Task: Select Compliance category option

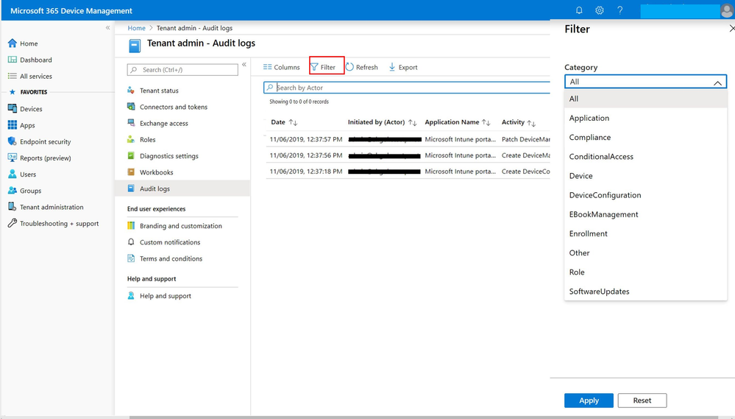Action: click(x=645, y=137)
